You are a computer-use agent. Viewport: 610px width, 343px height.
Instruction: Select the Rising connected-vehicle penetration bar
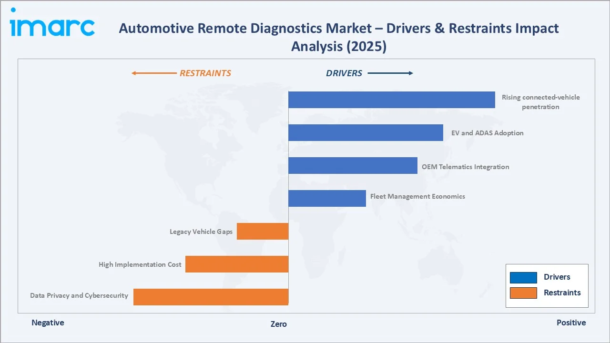[x=392, y=100]
